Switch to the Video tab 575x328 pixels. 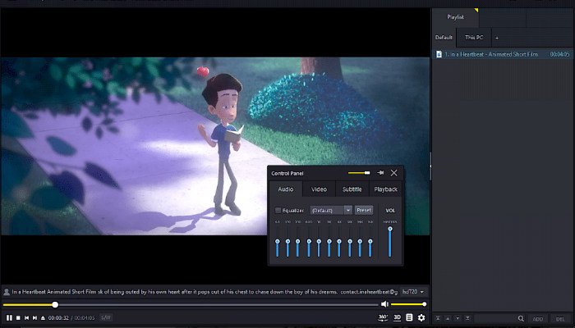319,189
